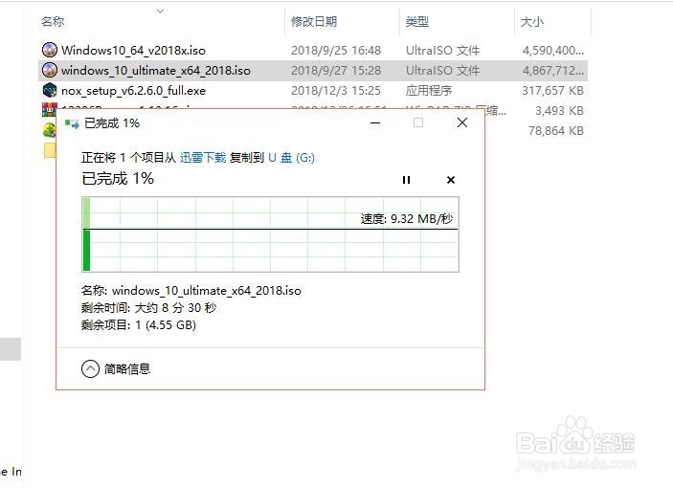Open the 迅雷下载 source folder link
The width and height of the screenshot is (673, 488).
(203, 157)
